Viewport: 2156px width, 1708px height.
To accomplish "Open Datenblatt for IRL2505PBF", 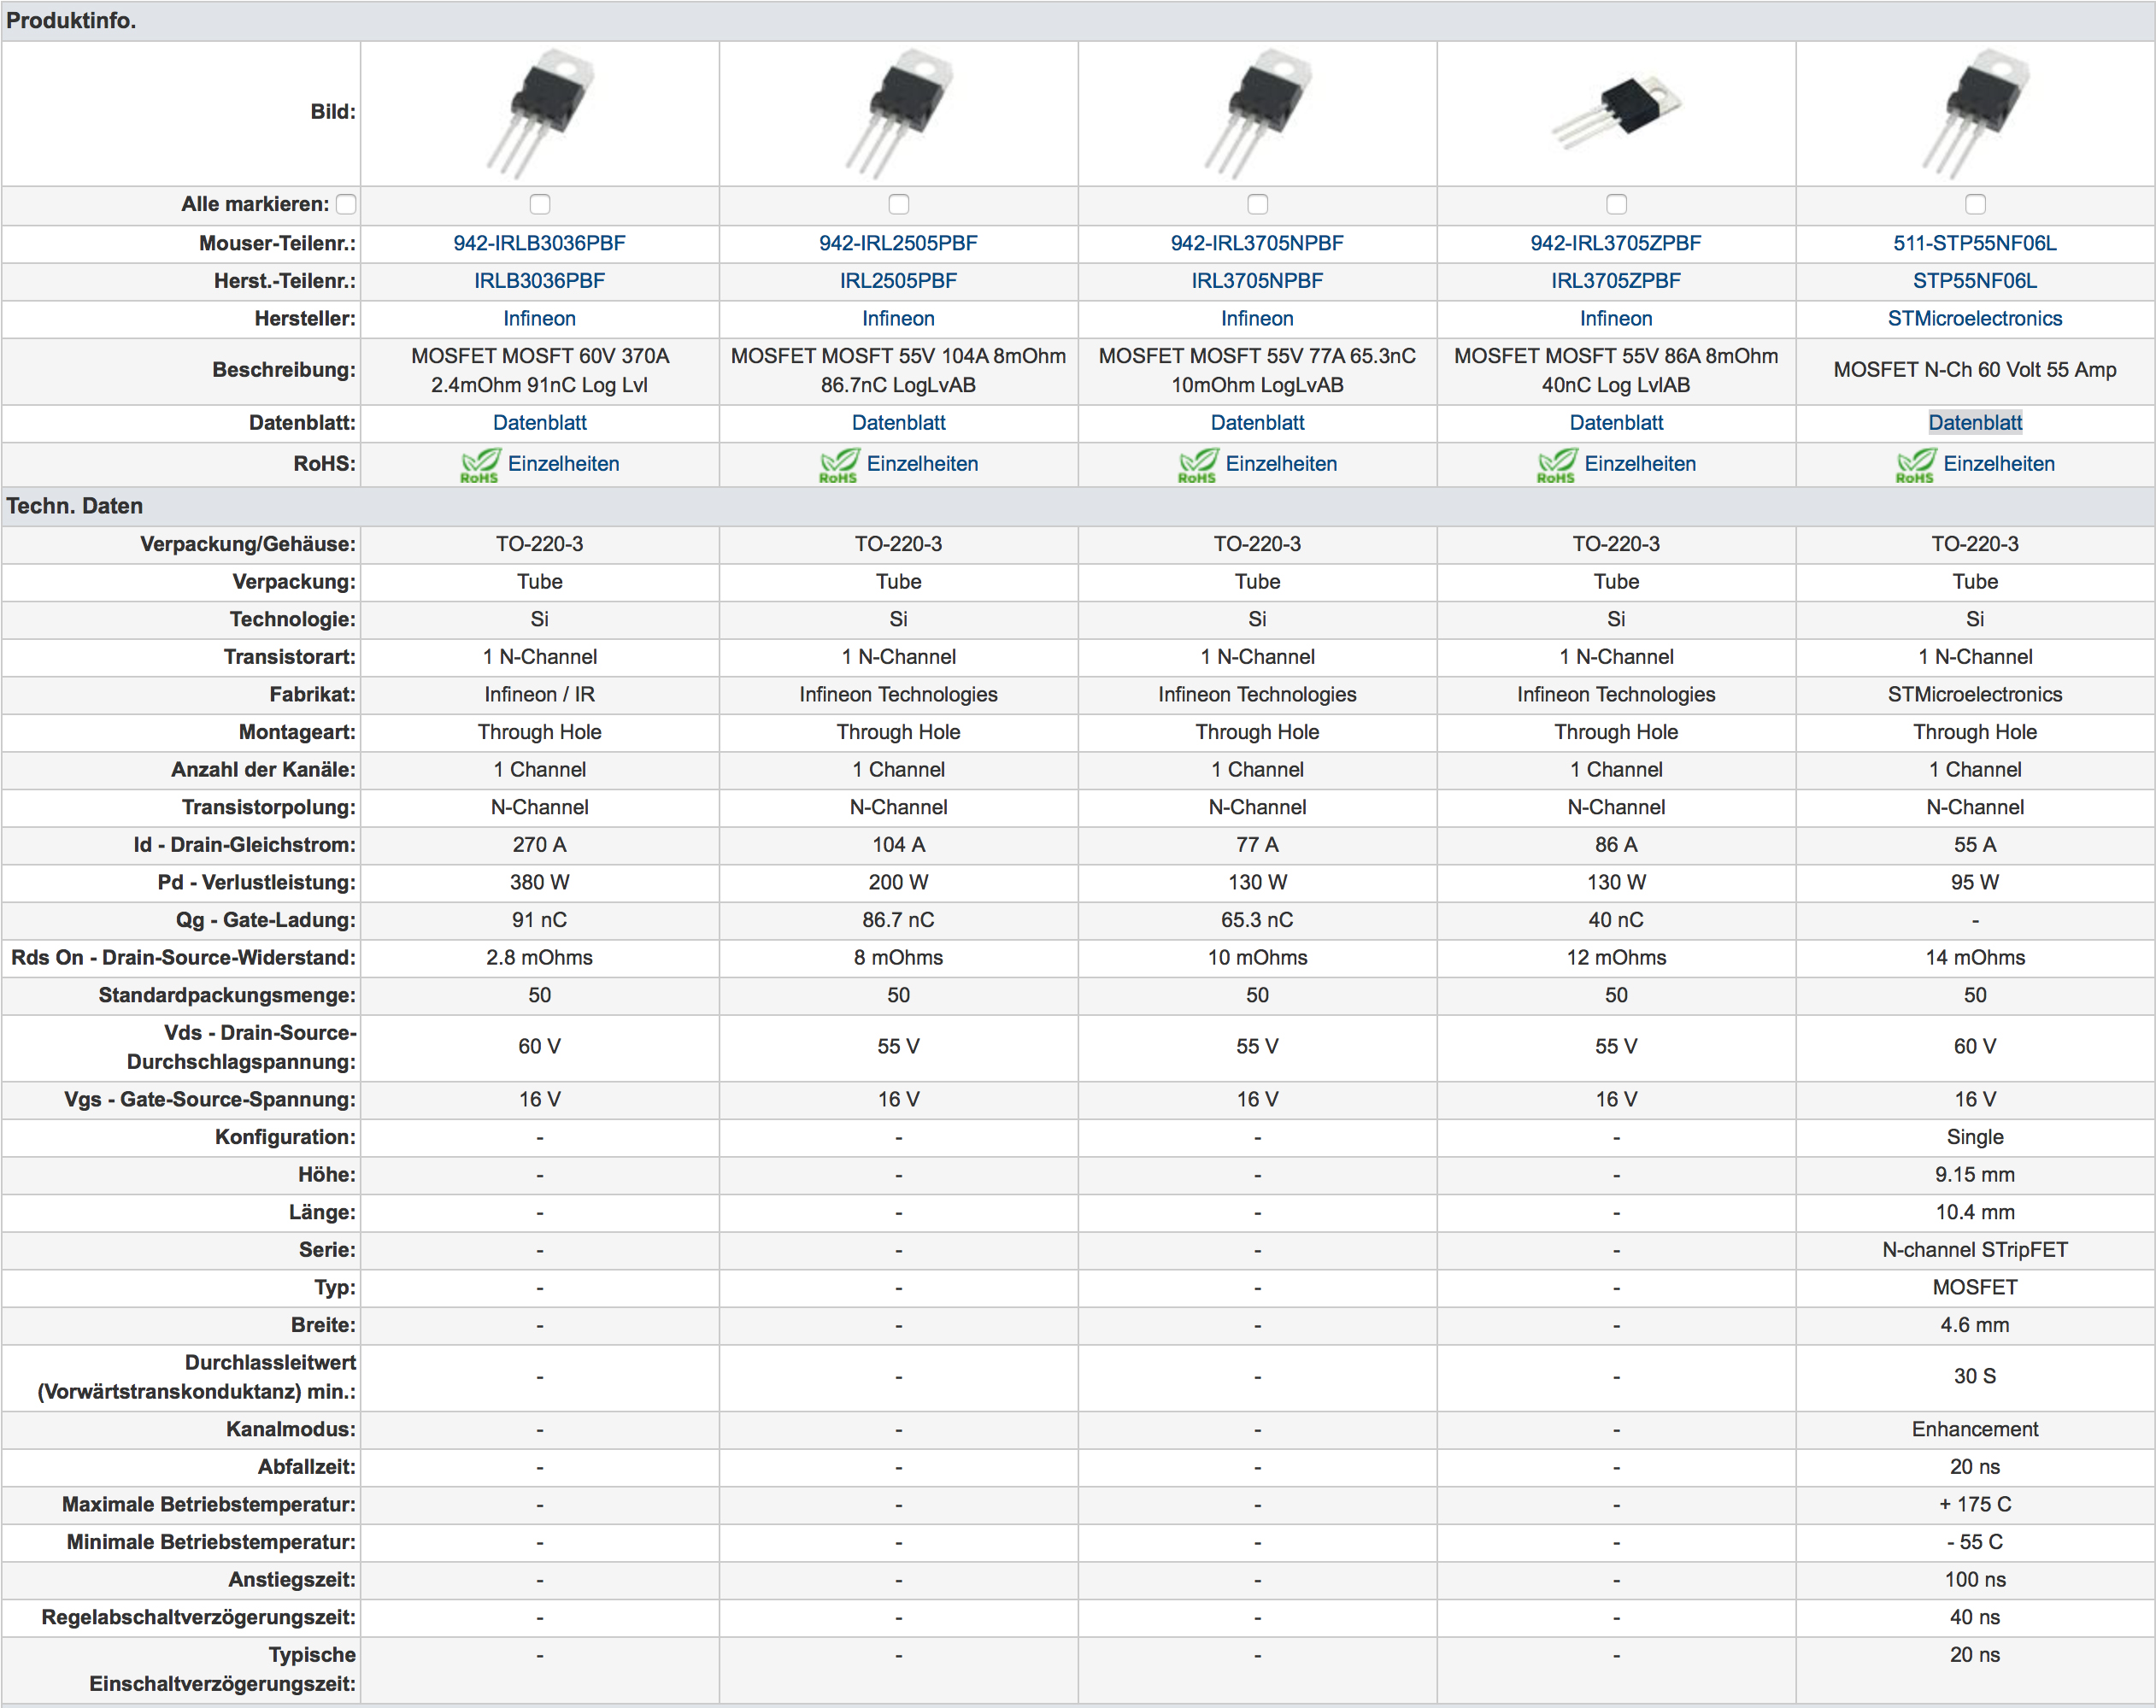I will [899, 423].
